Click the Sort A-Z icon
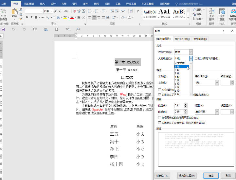236x180 pixels. point(131,11)
